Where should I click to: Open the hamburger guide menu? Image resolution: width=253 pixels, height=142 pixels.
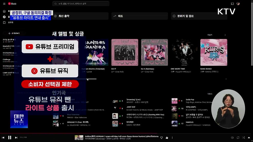click(x=4, y=4)
